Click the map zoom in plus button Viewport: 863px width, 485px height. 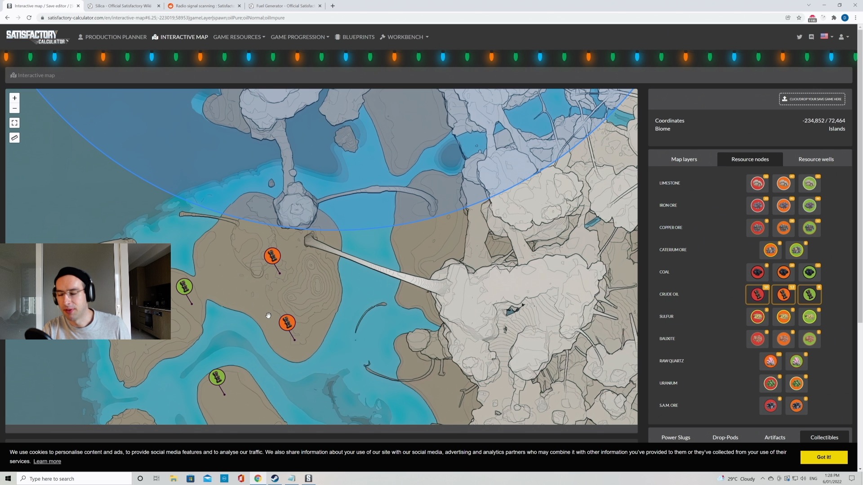click(14, 98)
